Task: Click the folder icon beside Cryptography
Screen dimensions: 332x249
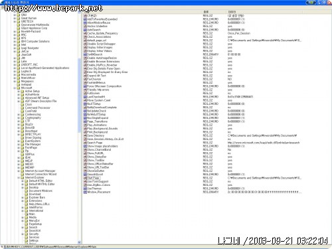Action: [23, 118]
